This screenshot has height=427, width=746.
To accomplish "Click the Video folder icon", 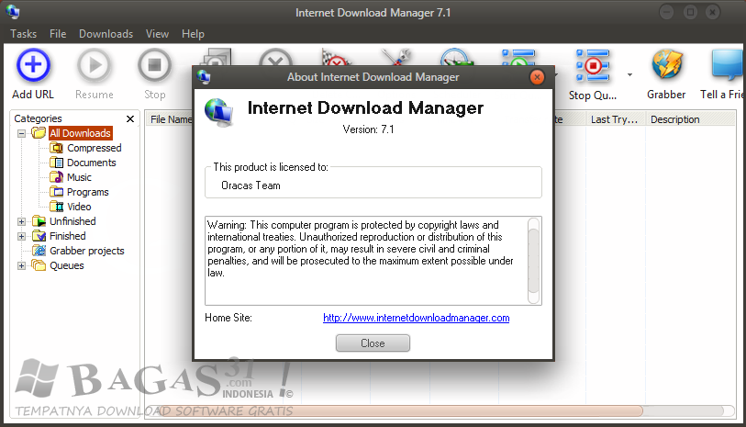I will coord(57,208).
